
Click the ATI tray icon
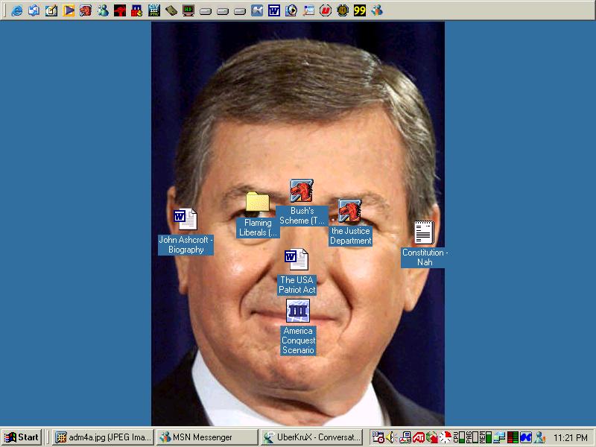coord(419,437)
